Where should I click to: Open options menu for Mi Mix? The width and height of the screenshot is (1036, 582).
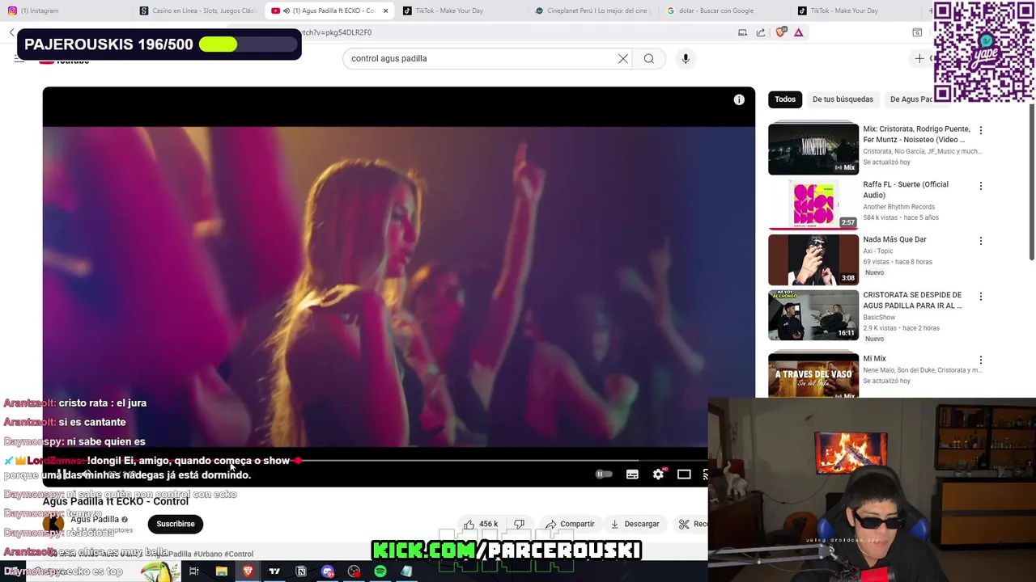[x=980, y=360]
